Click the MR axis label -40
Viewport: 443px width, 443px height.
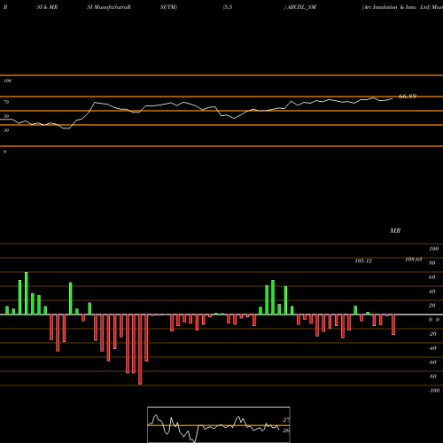(x=432, y=348)
